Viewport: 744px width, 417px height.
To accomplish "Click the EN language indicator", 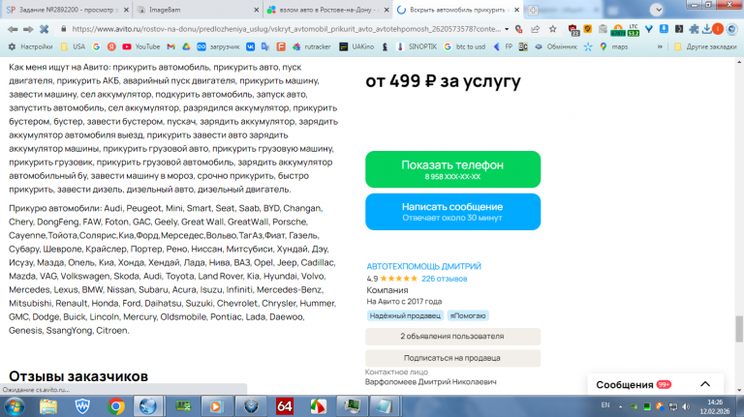I will coord(605,405).
